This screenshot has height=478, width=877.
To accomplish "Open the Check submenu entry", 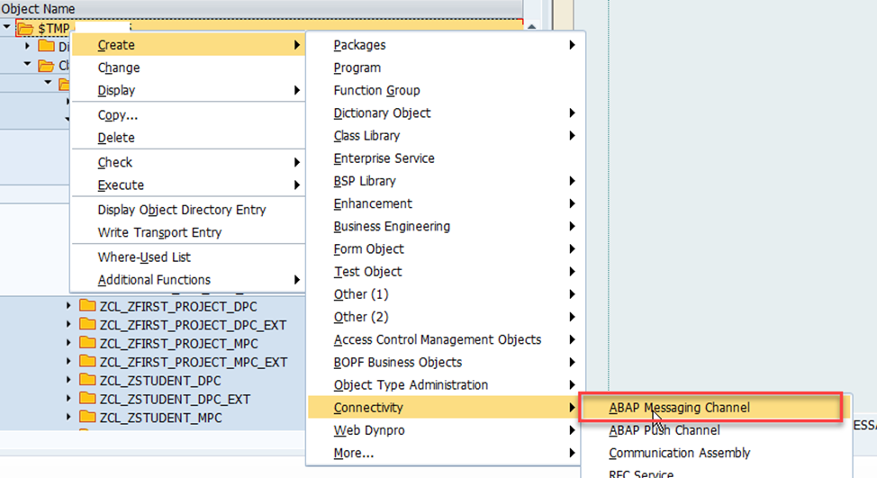I will [x=188, y=162].
